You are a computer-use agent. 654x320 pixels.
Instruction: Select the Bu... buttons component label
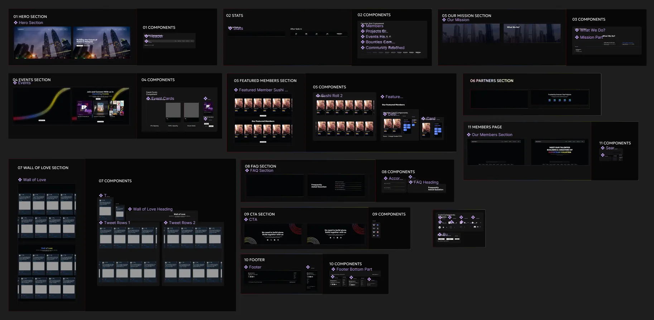click(x=446, y=234)
